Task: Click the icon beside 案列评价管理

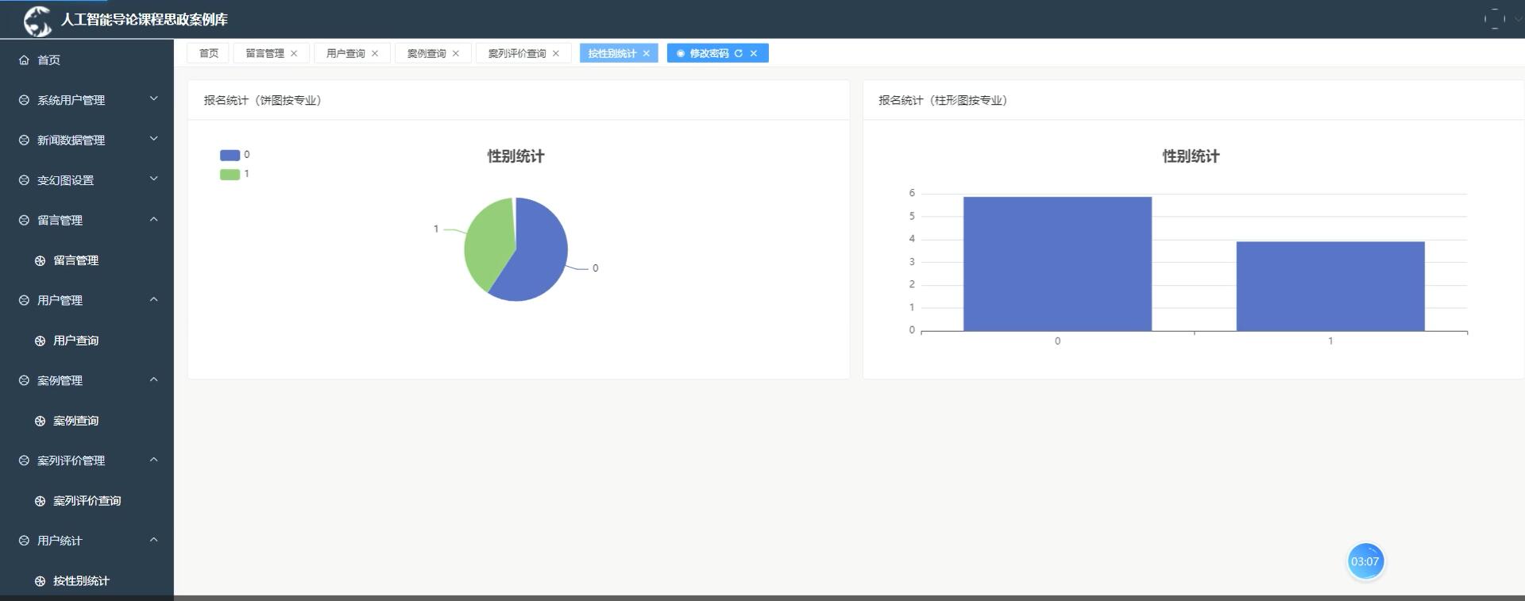Action: [x=24, y=460]
